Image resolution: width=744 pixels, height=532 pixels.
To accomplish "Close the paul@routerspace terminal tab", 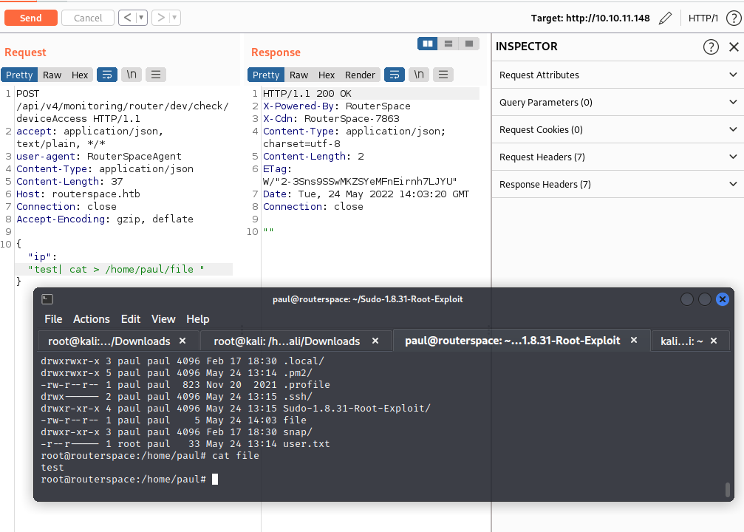I will click(x=633, y=341).
